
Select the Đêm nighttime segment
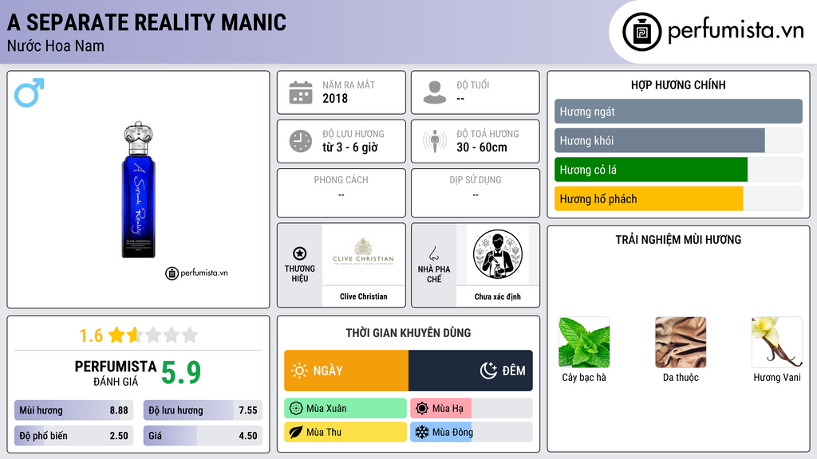471,371
